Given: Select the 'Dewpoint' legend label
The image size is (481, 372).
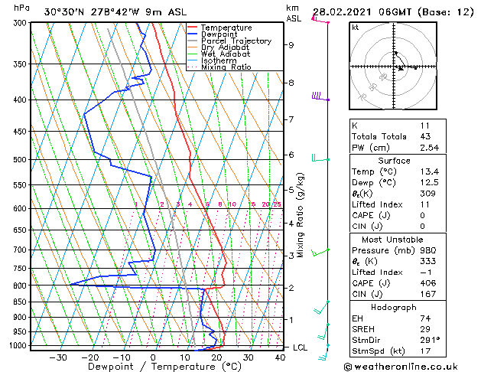Looking at the screenshot, I should (x=219, y=34).
